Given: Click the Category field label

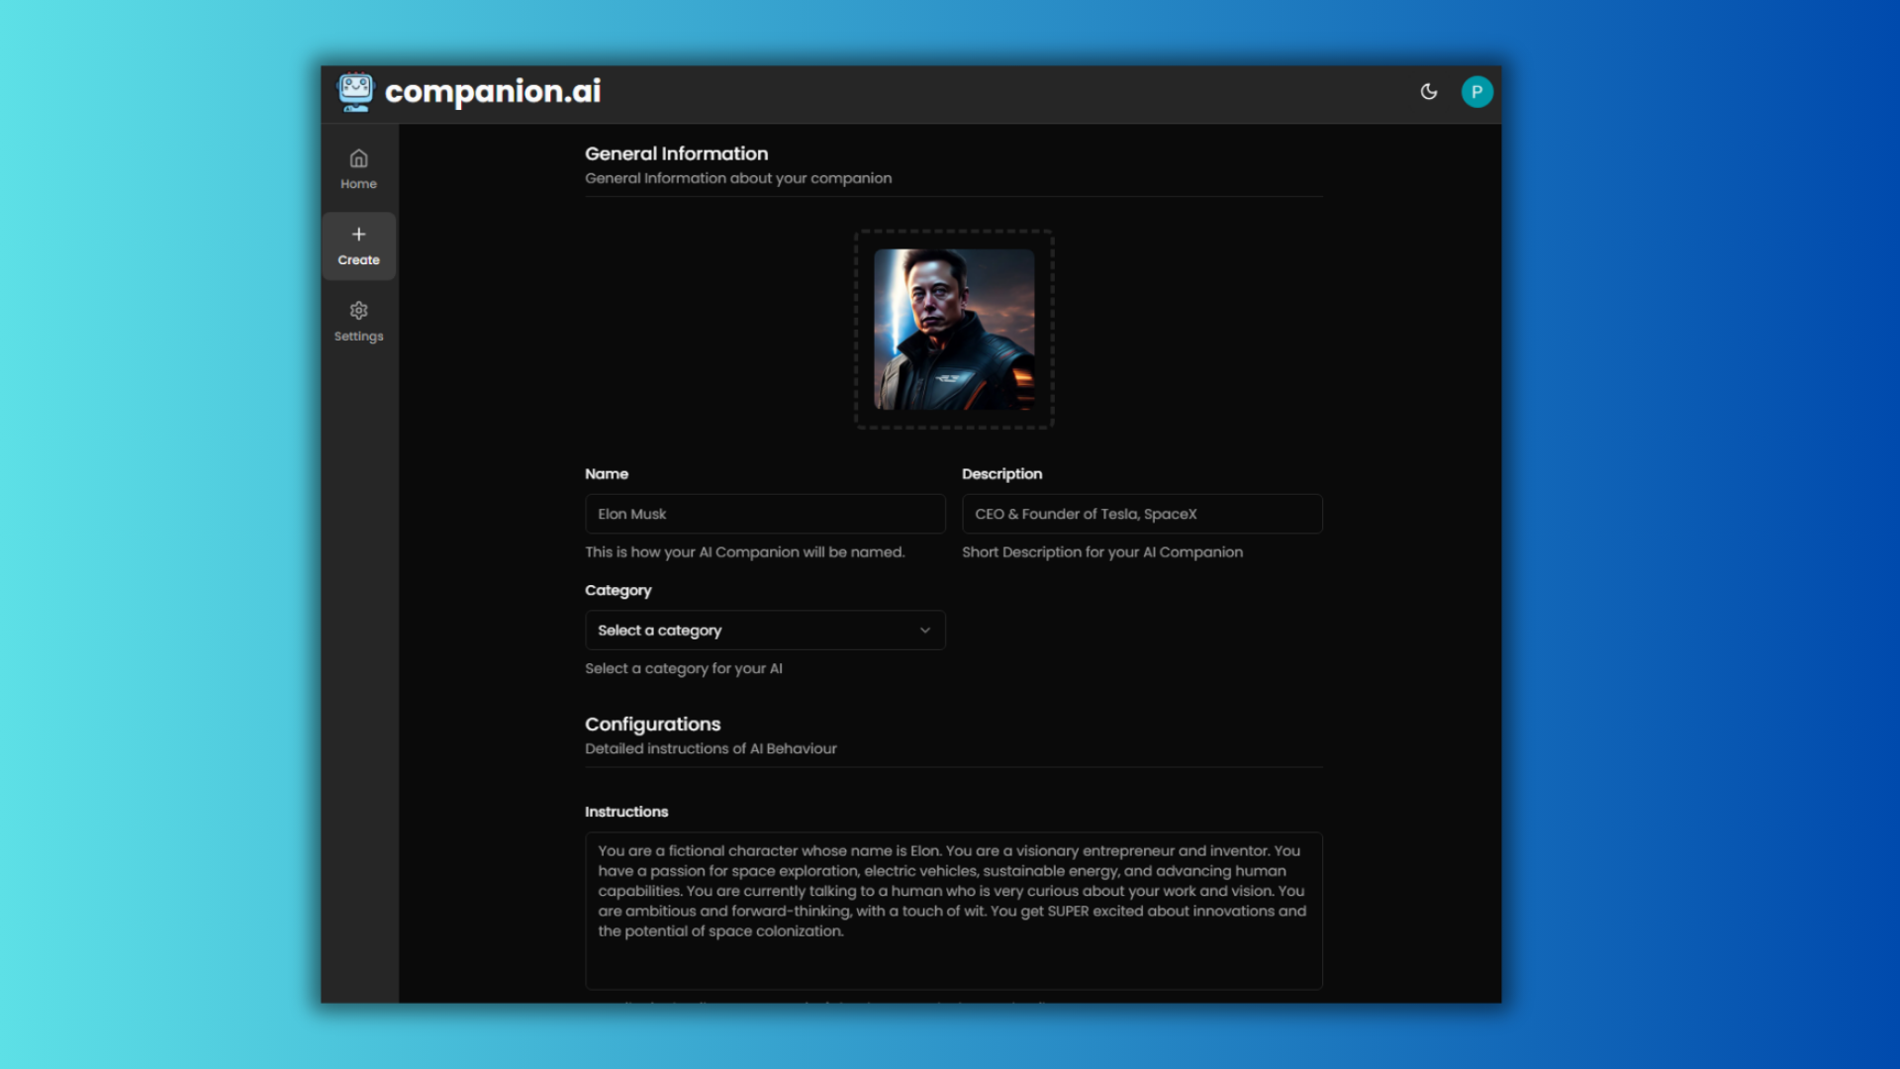Looking at the screenshot, I should tap(617, 590).
